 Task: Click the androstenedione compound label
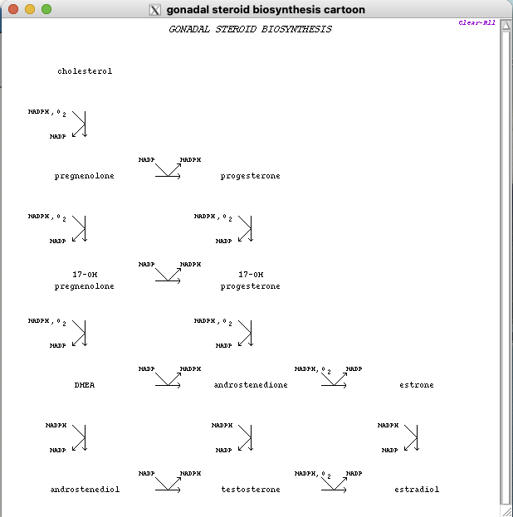point(251,385)
